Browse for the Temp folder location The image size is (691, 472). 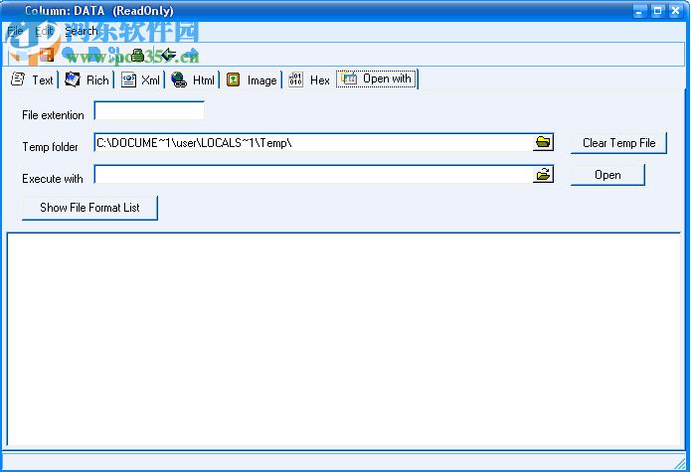point(543,142)
